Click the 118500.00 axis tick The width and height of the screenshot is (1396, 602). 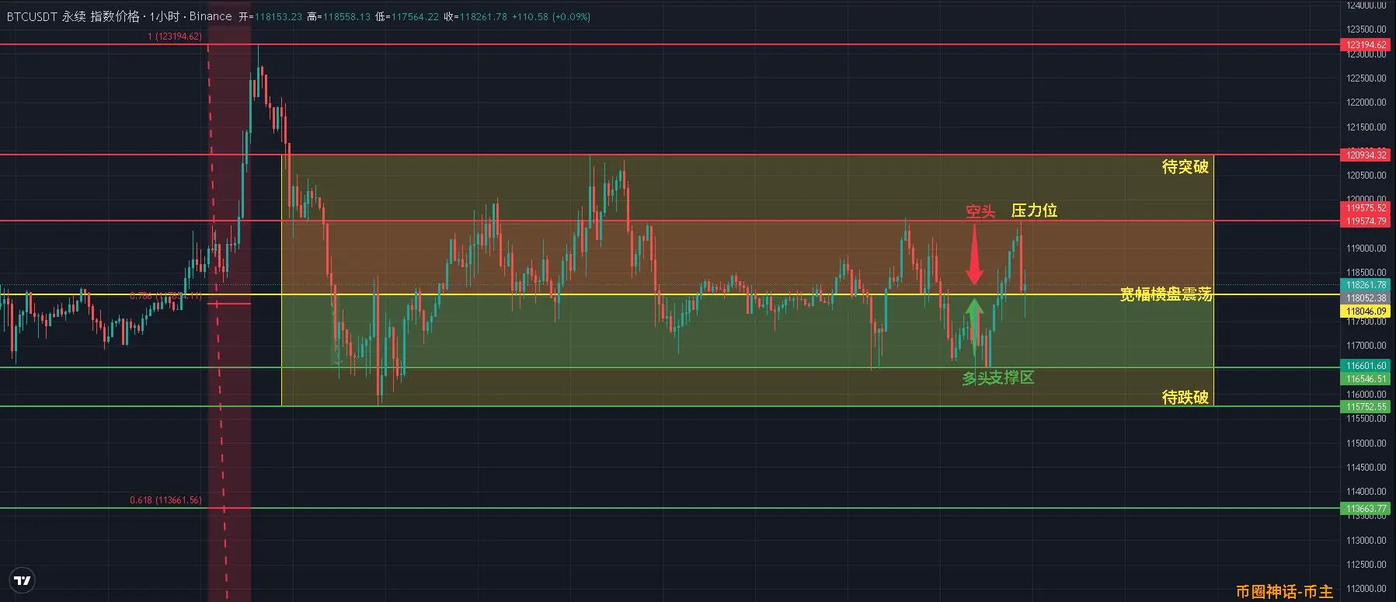click(1366, 273)
